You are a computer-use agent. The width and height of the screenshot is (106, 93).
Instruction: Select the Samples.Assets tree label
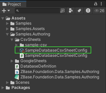click(30, 29)
